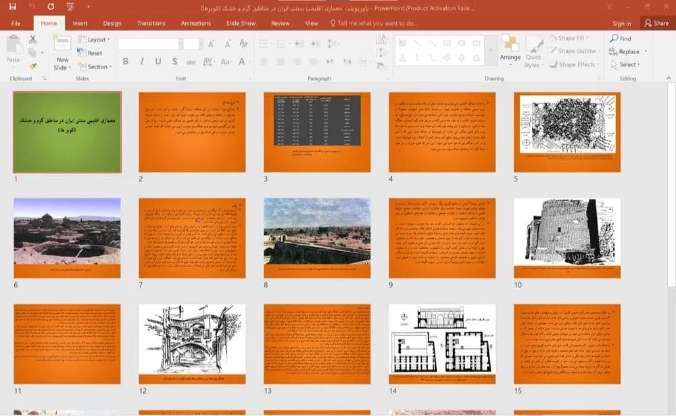
Task: Click the Sign in link
Action: click(622, 23)
